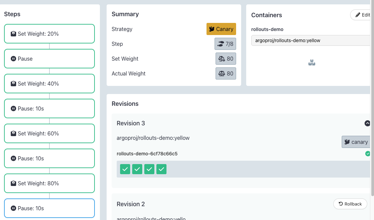Click the Containers panel heading
The image size is (374, 220).
[267, 15]
